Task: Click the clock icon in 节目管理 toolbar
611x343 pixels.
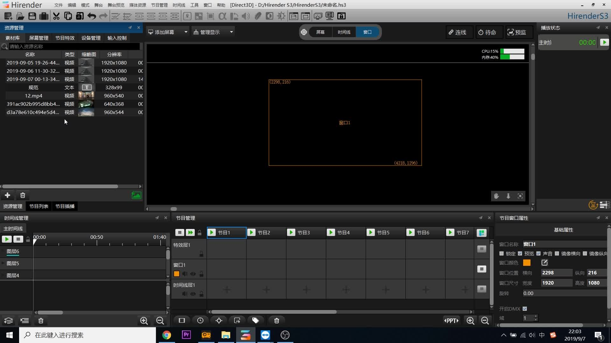Action: (x=200, y=320)
